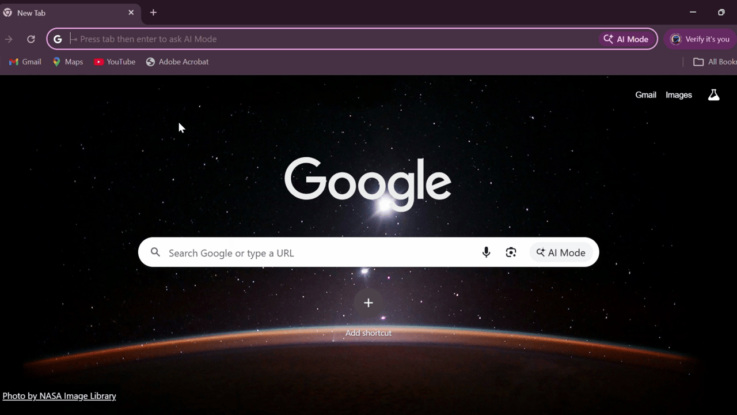737x415 pixels.
Task: Click the Google G icon in address bar
Action: (x=58, y=39)
